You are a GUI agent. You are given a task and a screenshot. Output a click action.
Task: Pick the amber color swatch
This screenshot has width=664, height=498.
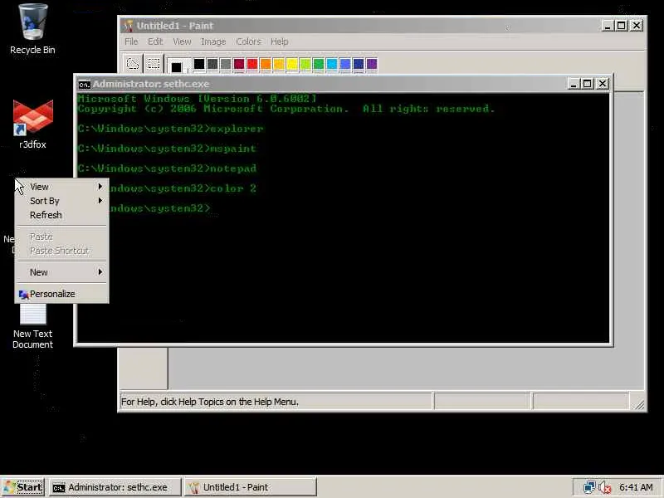tap(279, 64)
